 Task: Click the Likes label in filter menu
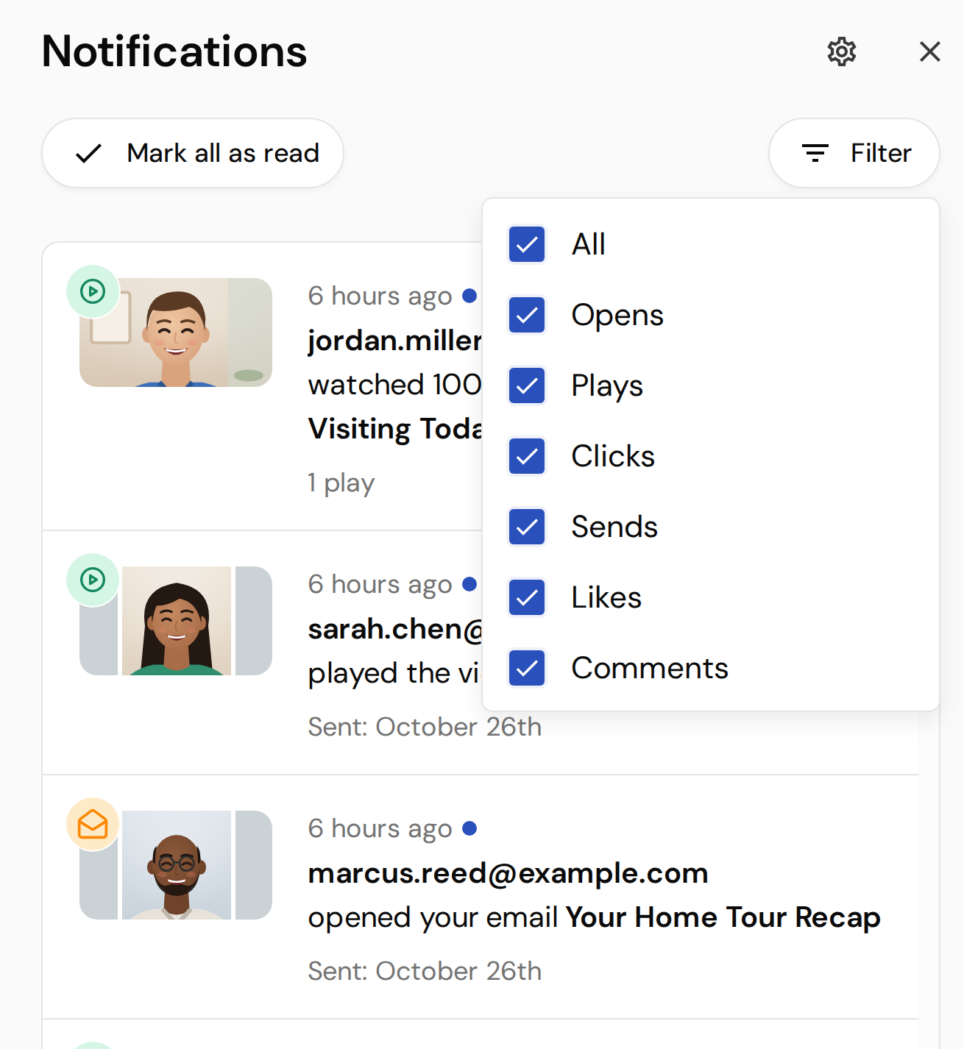point(606,597)
